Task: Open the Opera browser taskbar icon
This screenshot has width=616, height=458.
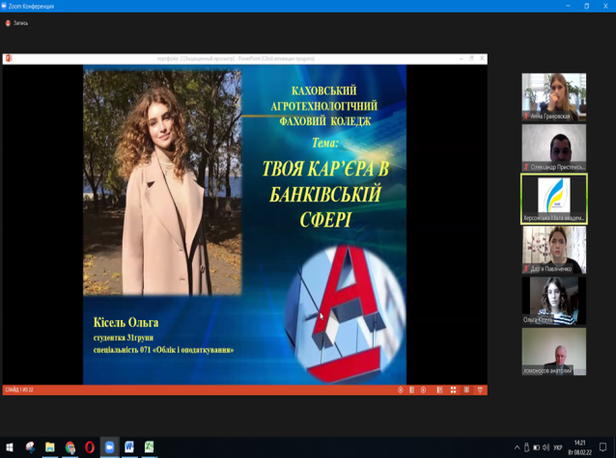Action: pos(90,447)
